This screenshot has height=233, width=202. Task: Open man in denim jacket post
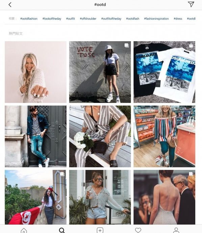coord(36,136)
